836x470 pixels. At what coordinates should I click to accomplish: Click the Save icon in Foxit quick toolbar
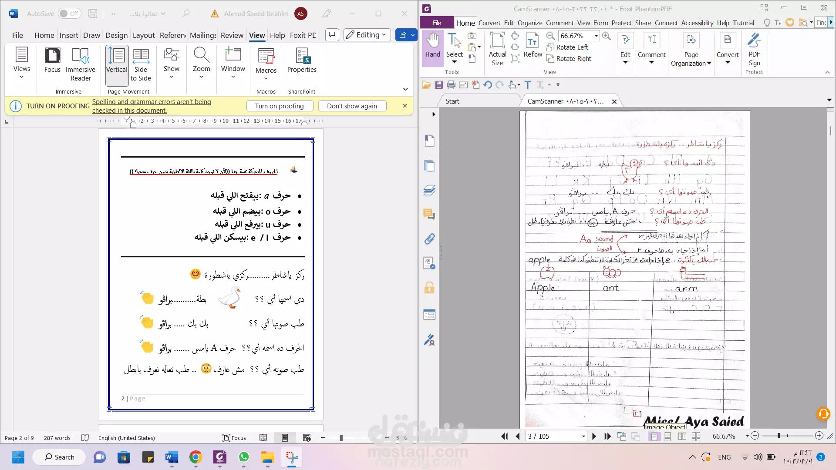(x=438, y=85)
